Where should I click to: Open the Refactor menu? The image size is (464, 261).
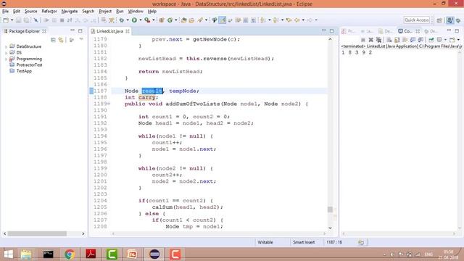(49, 12)
